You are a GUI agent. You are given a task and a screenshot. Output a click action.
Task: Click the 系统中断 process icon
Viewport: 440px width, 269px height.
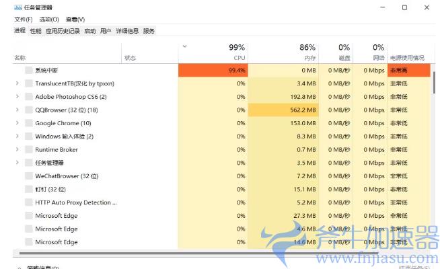(29, 70)
